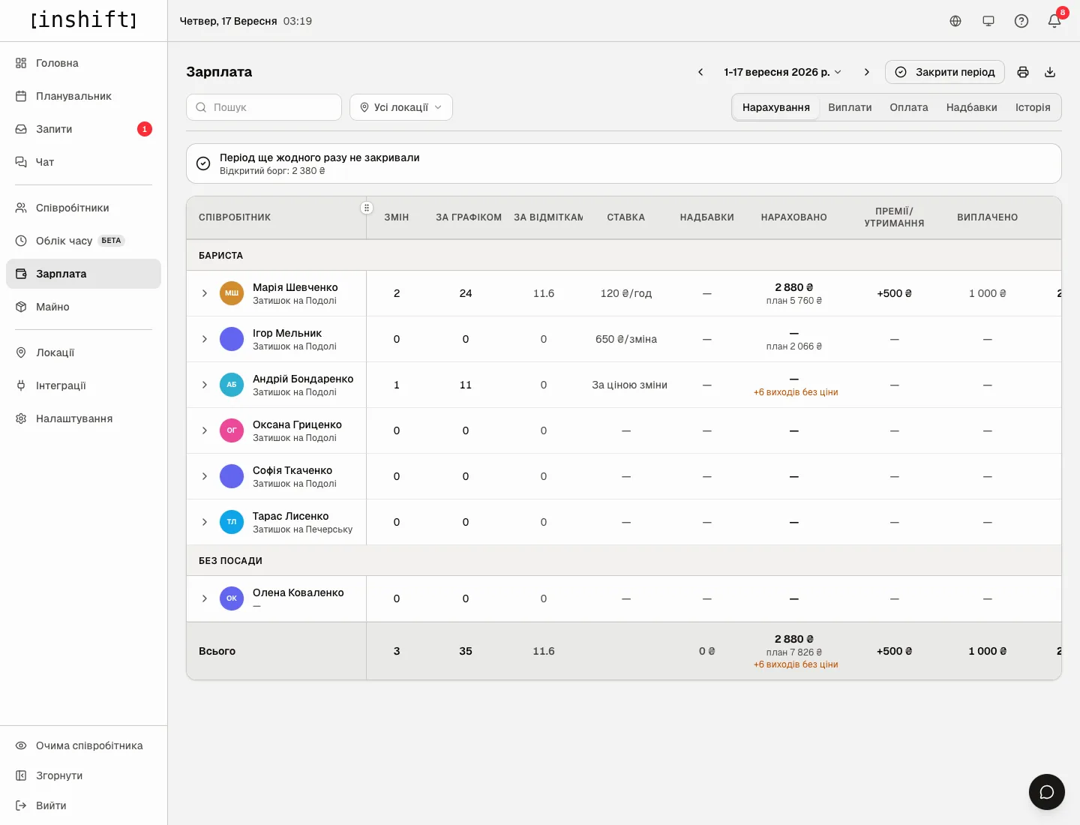Screen dimensions: 1080x825
Task: Open Олена Коваленко avatar
Action: (232, 598)
